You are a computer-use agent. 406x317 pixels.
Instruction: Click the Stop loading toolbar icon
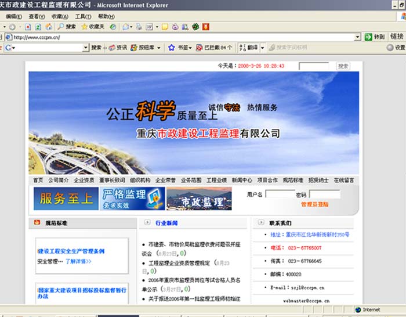point(27,27)
